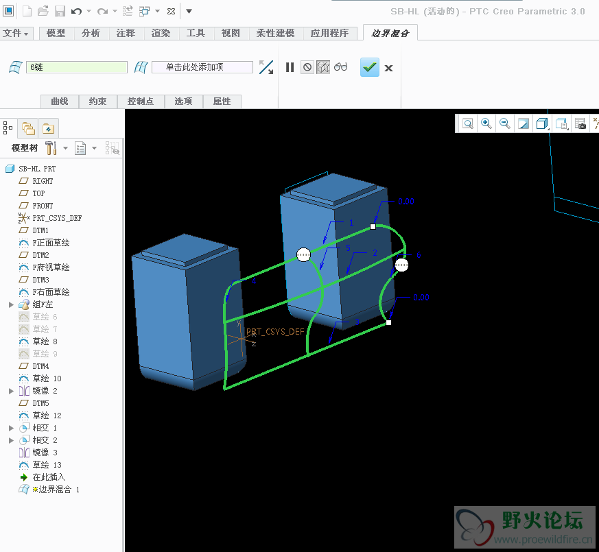
Task: Switch to the 分析 ribbon tab
Action: click(x=91, y=33)
